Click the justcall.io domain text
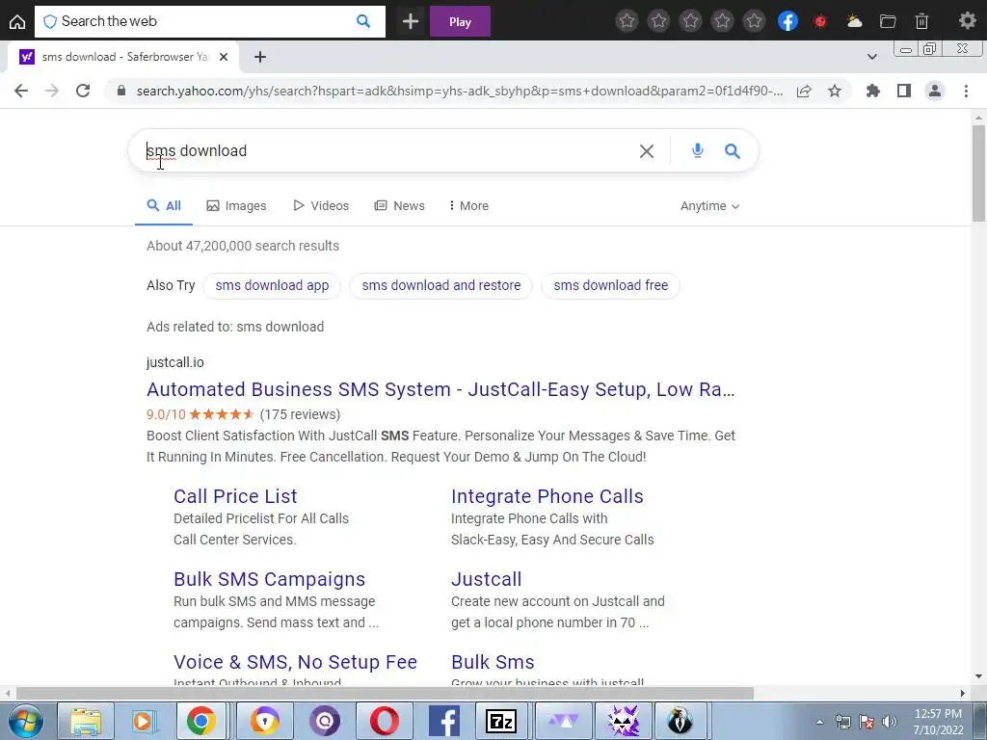987x740 pixels. pyautogui.click(x=175, y=362)
